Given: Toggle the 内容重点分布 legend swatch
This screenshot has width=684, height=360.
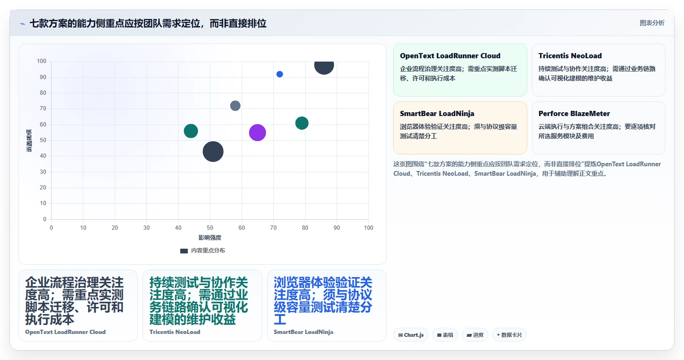Looking at the screenshot, I should [184, 251].
